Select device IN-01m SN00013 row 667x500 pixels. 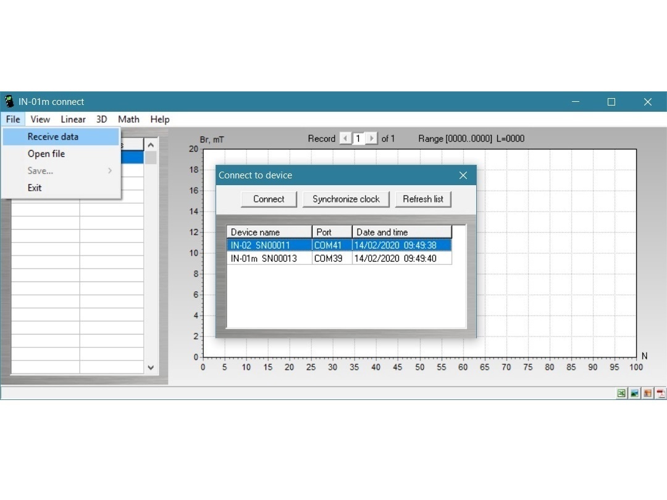coord(264,259)
